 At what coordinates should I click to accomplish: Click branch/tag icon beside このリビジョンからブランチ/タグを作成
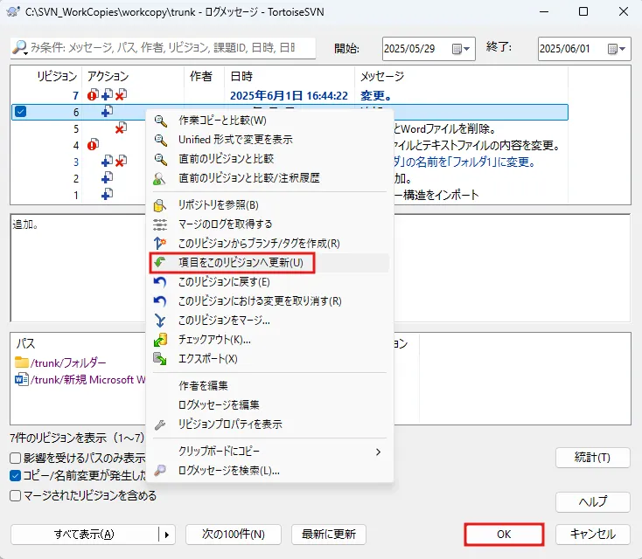tap(160, 244)
